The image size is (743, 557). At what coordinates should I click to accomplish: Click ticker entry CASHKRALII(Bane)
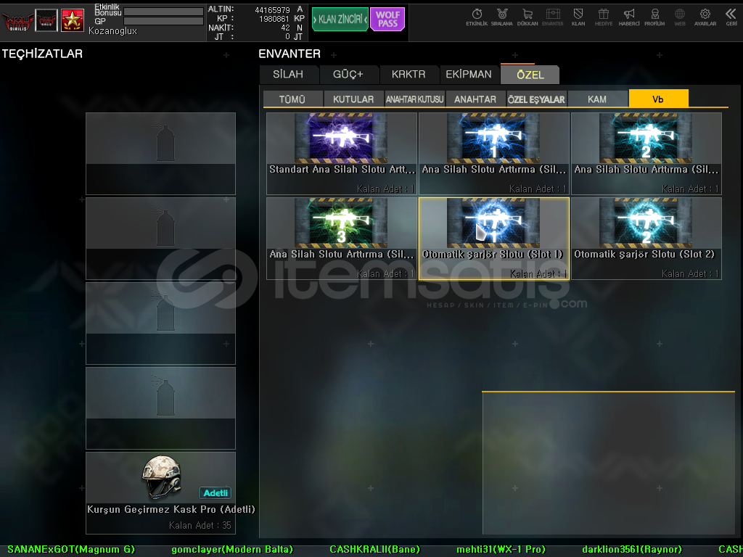point(375,550)
